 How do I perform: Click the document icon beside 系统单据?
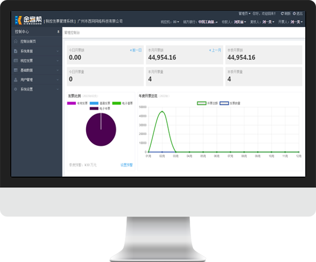pyautogui.click(x=16, y=51)
